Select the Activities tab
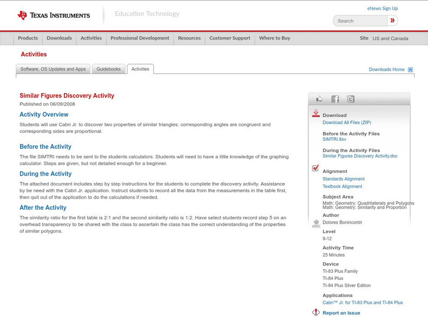Screen dimensions: 428x320 click(140, 69)
